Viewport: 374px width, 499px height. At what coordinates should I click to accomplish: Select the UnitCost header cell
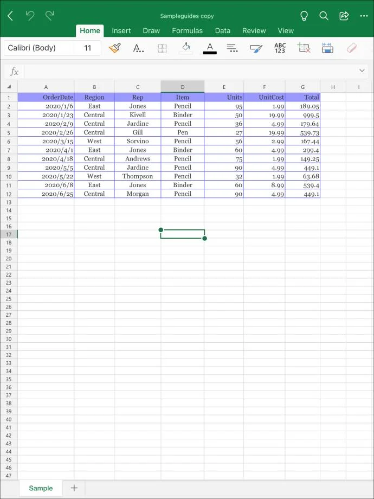(265, 98)
